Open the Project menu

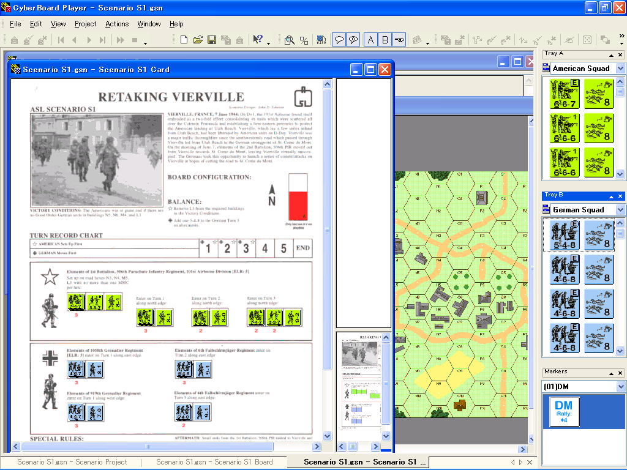tap(85, 24)
